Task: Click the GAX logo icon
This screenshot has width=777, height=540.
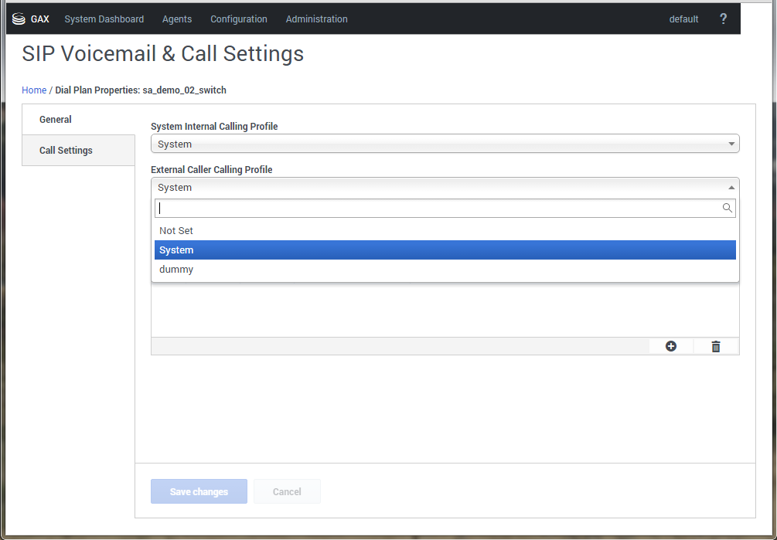Action: pyautogui.click(x=19, y=19)
